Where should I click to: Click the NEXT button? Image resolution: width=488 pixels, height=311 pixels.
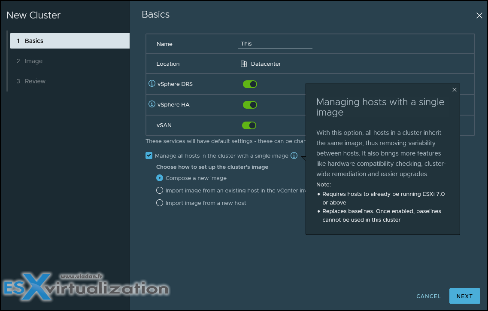coord(465,296)
